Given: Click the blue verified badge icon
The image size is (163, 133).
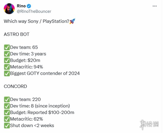Looking at the screenshot, I should coord(29,6).
